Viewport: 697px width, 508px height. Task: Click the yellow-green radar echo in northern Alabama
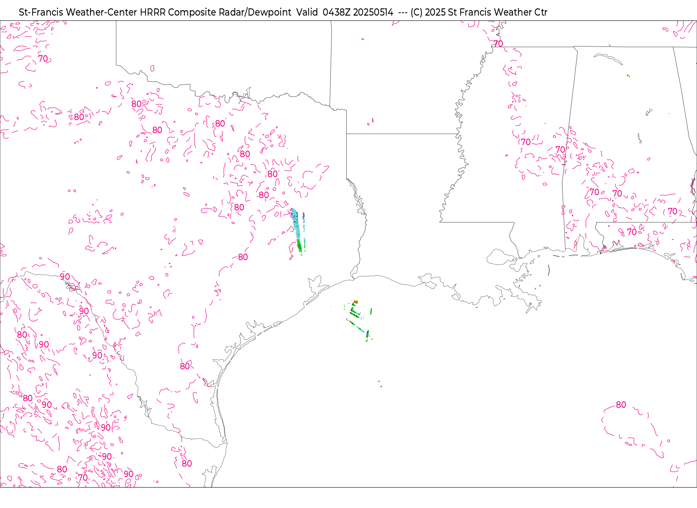pos(628,76)
